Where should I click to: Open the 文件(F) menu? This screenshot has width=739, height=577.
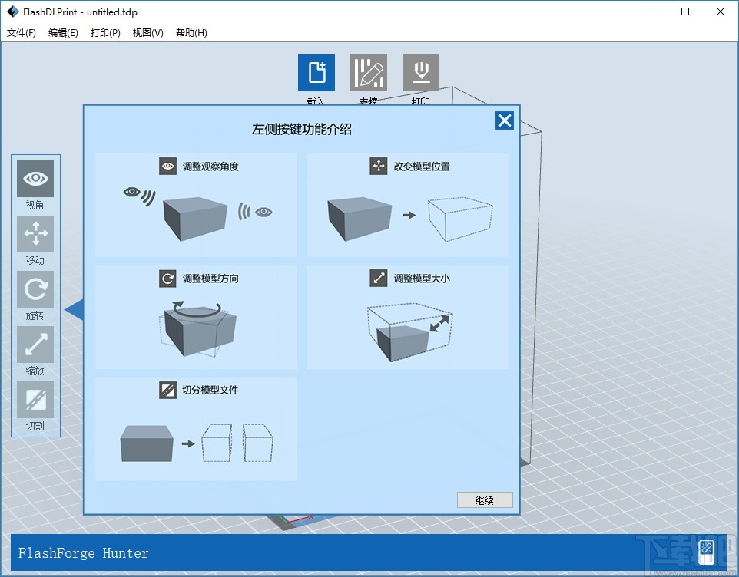[x=22, y=32]
